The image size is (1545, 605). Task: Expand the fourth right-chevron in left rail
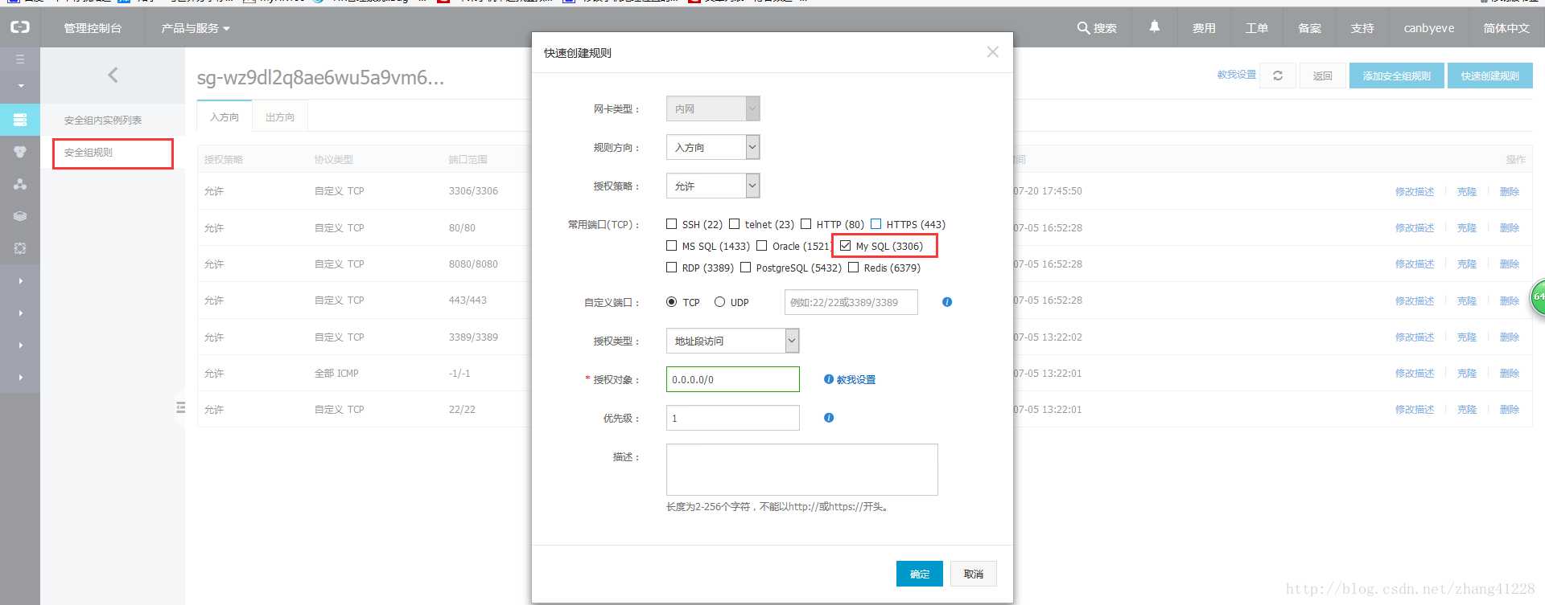pyautogui.click(x=20, y=378)
